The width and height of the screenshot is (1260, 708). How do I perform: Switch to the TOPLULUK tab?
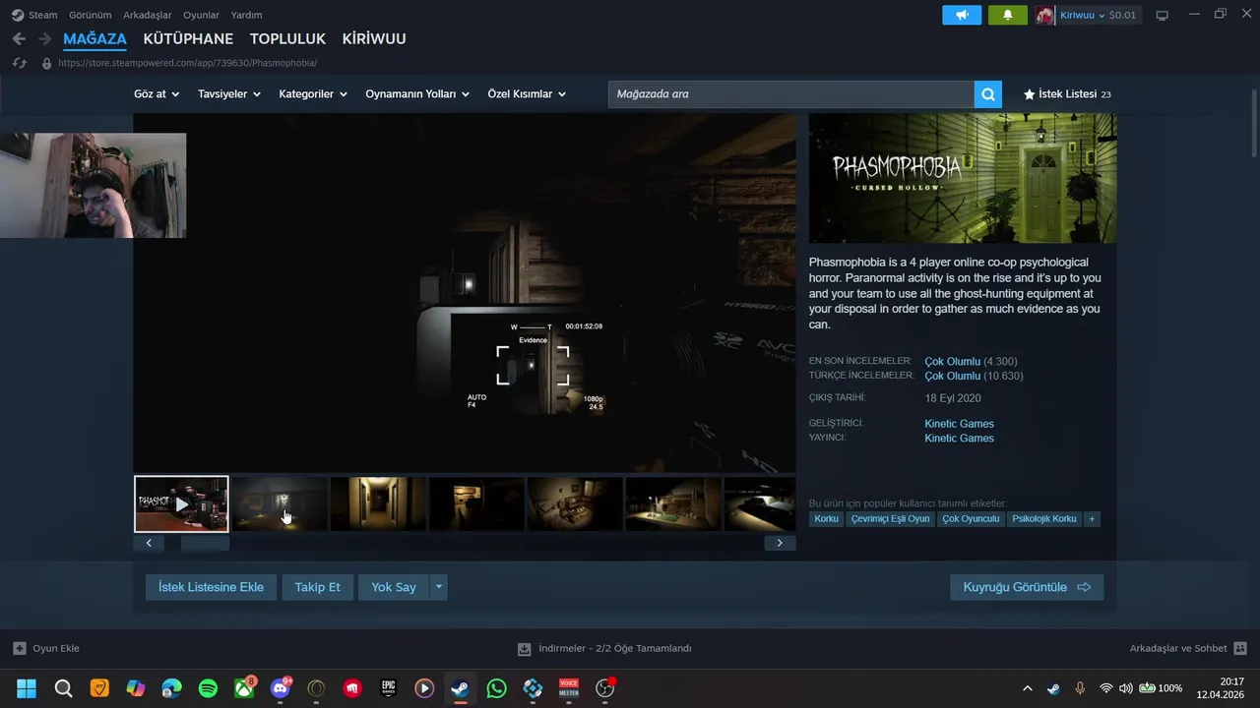287,38
